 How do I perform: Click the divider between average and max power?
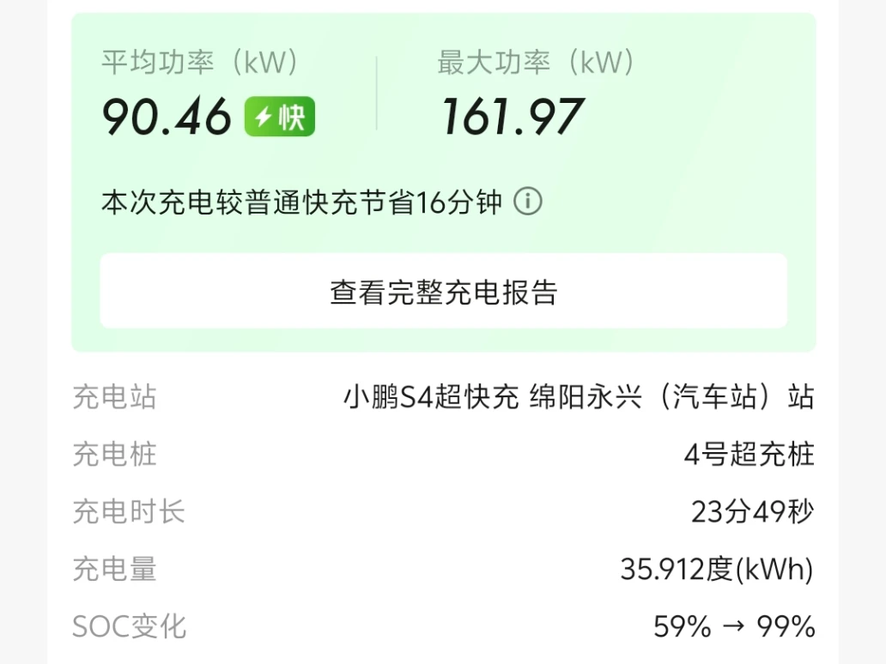[376, 93]
